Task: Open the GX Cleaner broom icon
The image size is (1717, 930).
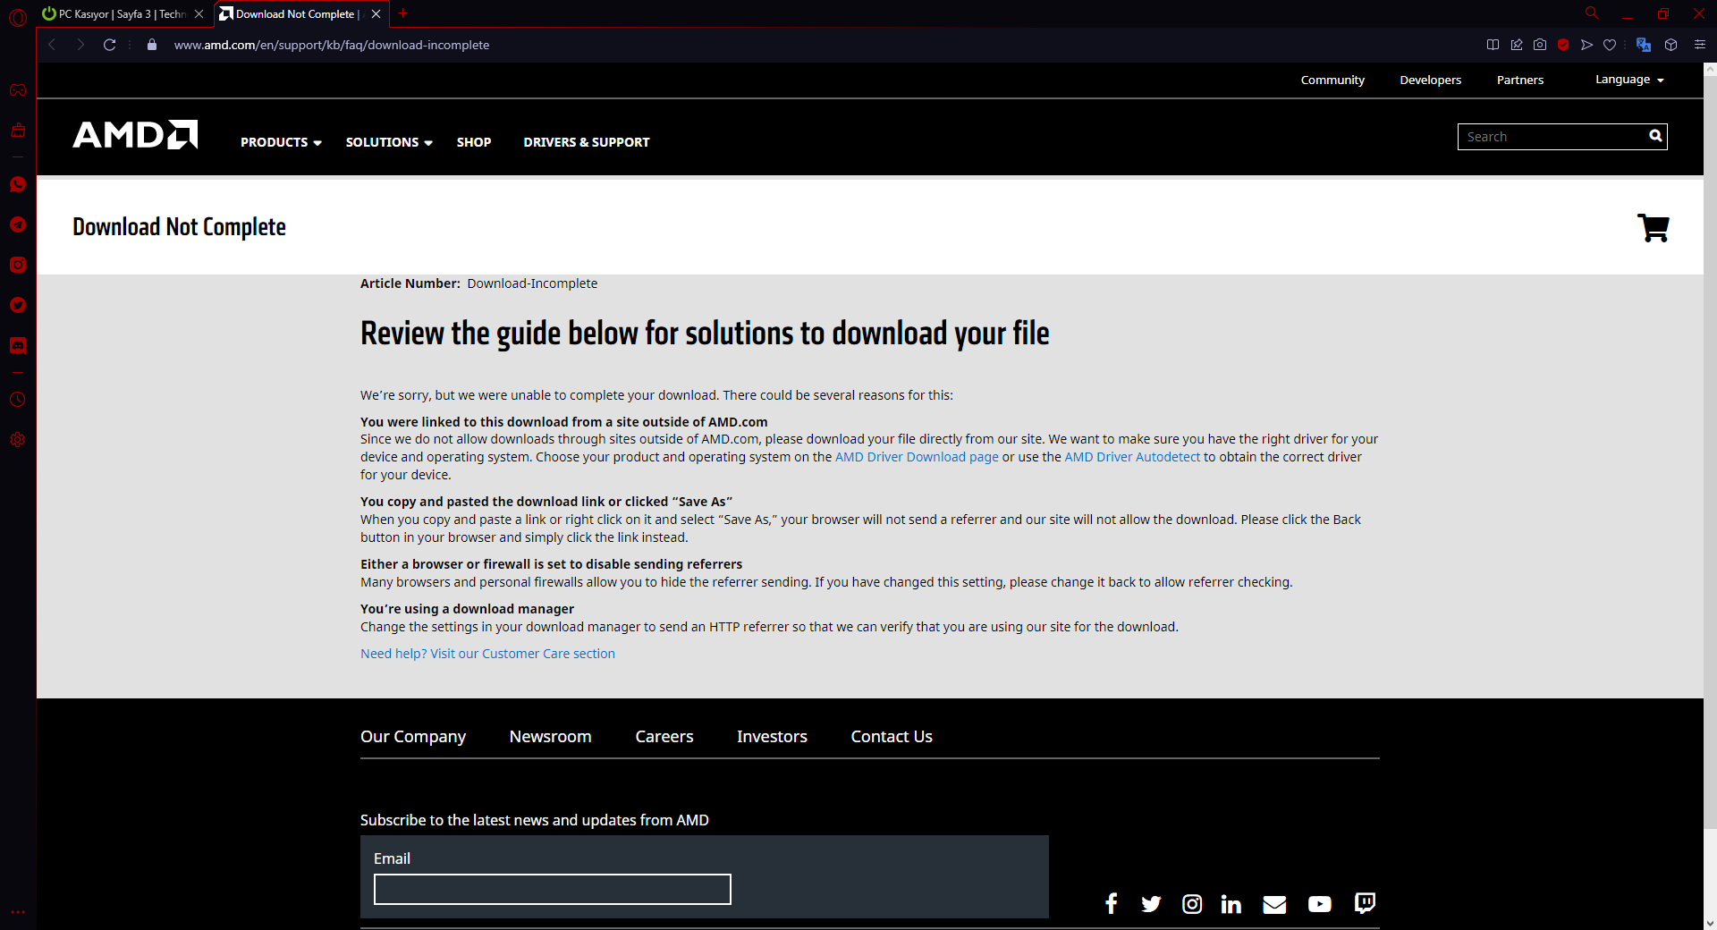Action: pyautogui.click(x=18, y=131)
